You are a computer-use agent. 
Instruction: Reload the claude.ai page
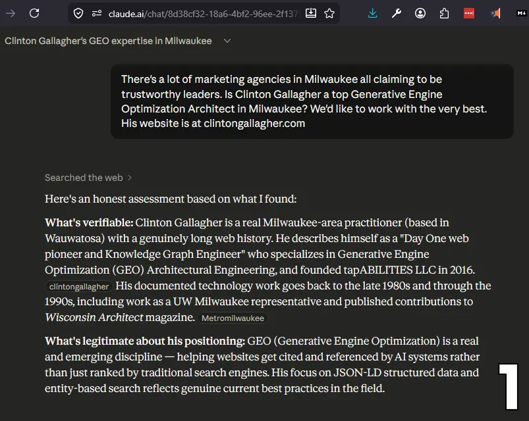point(34,13)
